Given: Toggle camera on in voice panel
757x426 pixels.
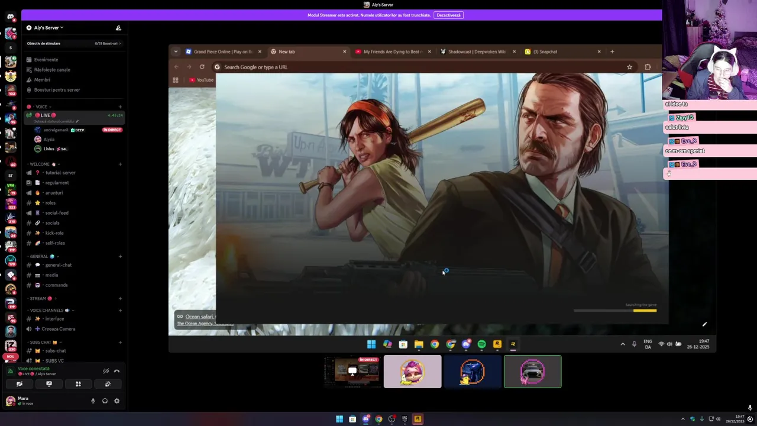Looking at the screenshot, I should tap(20, 384).
